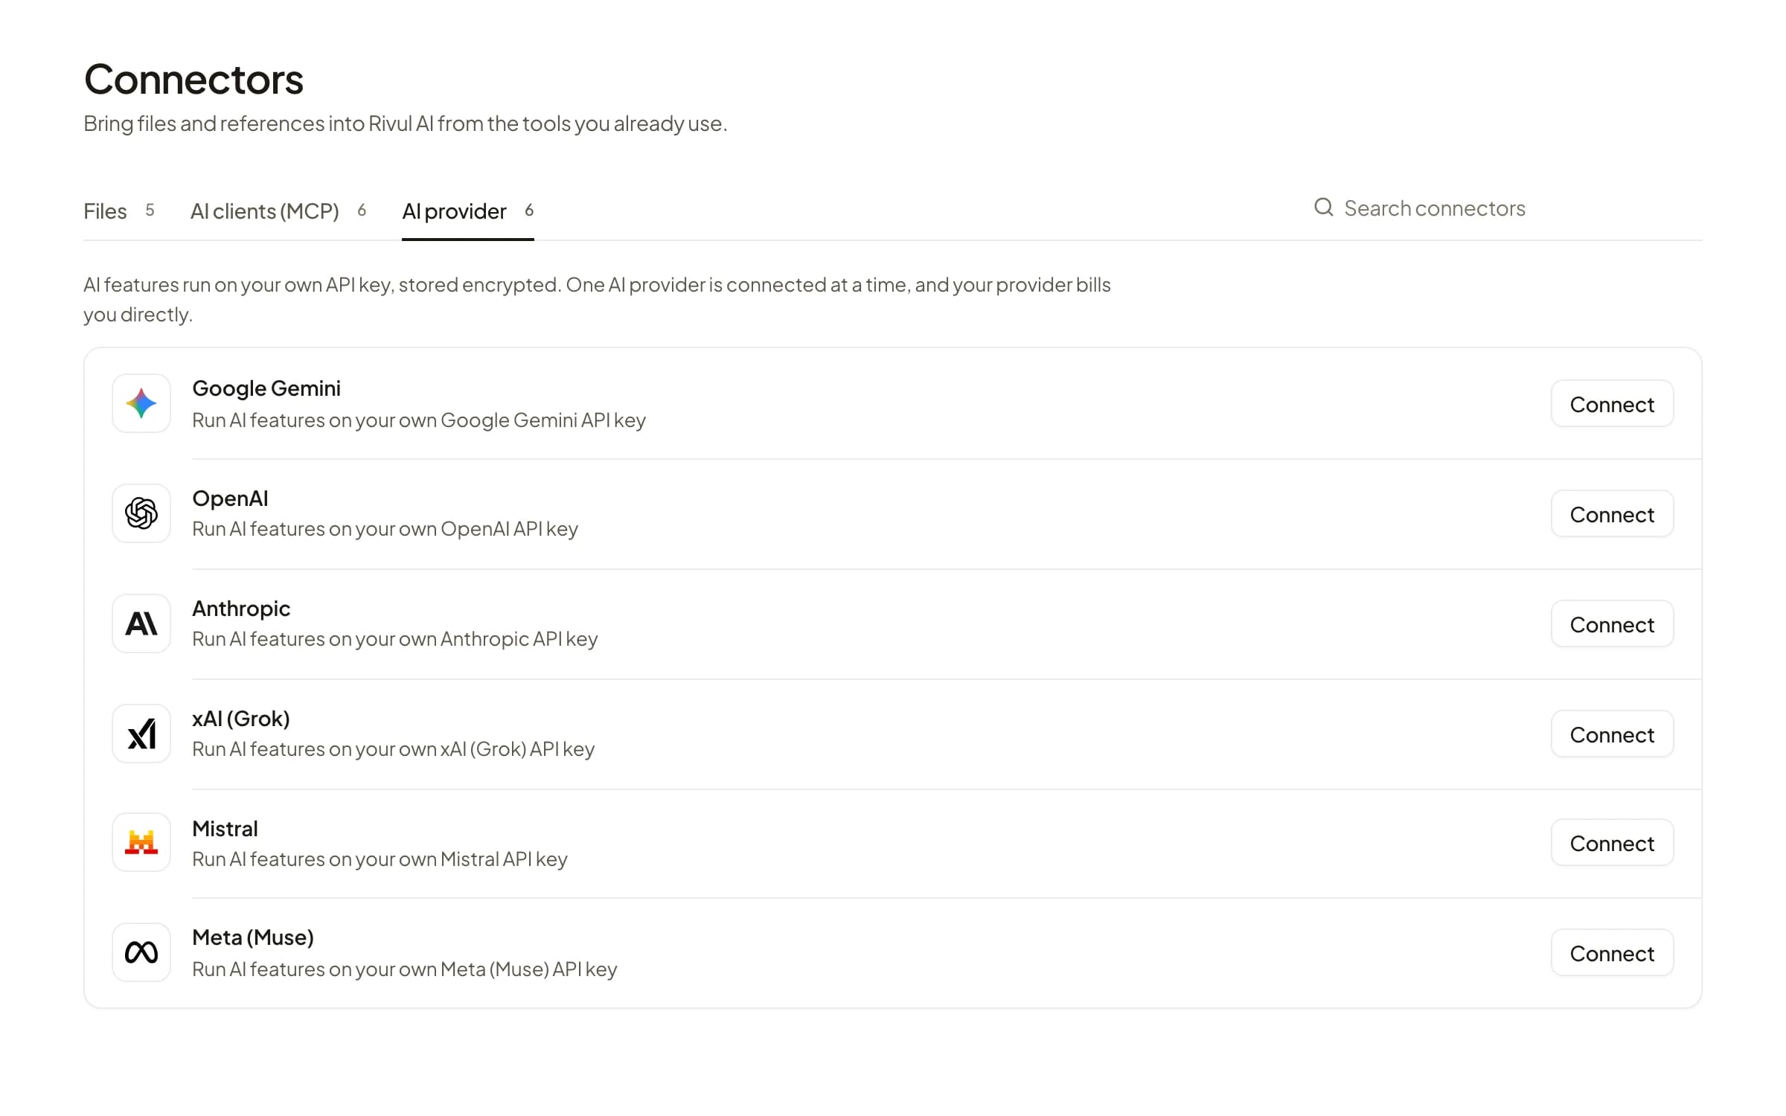Viewport: 1786px width, 1116px height.
Task: Click the Google Gemini title text
Action: point(266,388)
